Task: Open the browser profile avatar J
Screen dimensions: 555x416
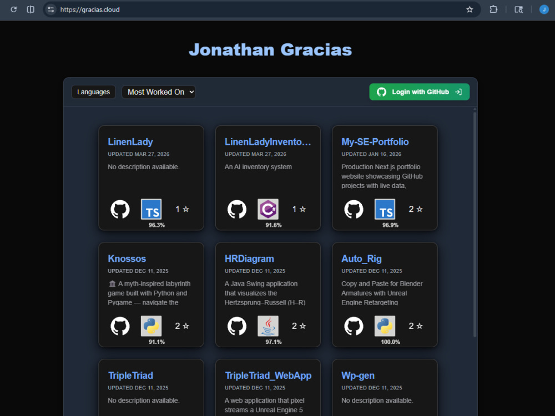Action: (x=544, y=9)
